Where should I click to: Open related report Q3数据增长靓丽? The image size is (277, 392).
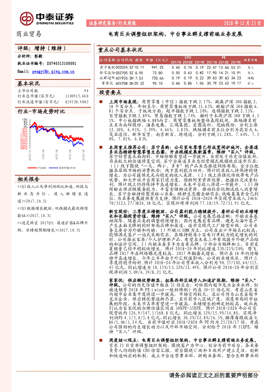pos(52,212)
